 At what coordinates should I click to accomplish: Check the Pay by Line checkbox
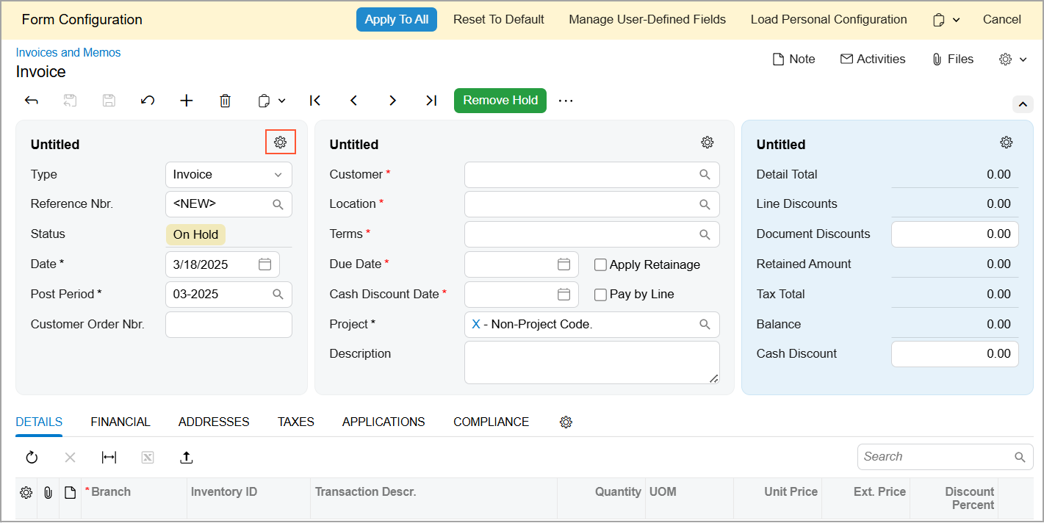tap(600, 295)
